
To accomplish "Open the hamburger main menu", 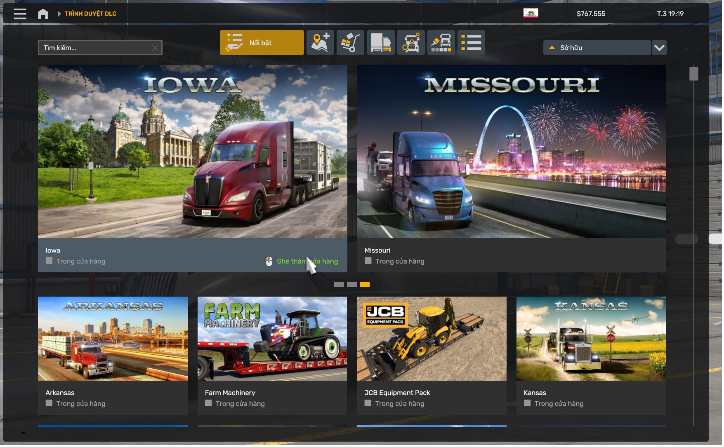I will [20, 14].
